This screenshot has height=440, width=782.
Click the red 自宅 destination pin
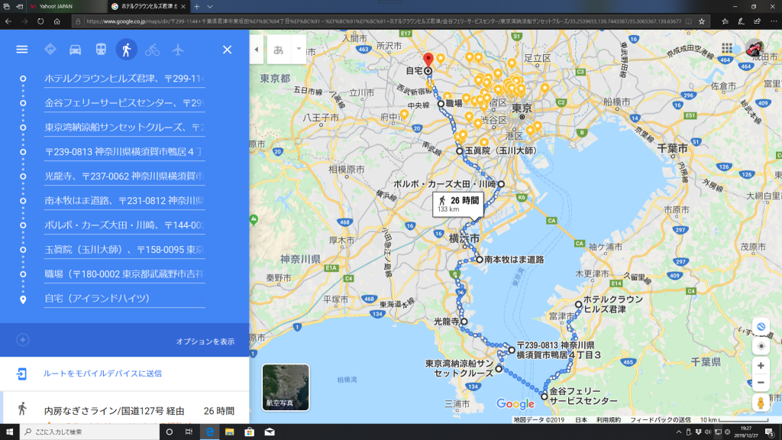click(x=428, y=60)
